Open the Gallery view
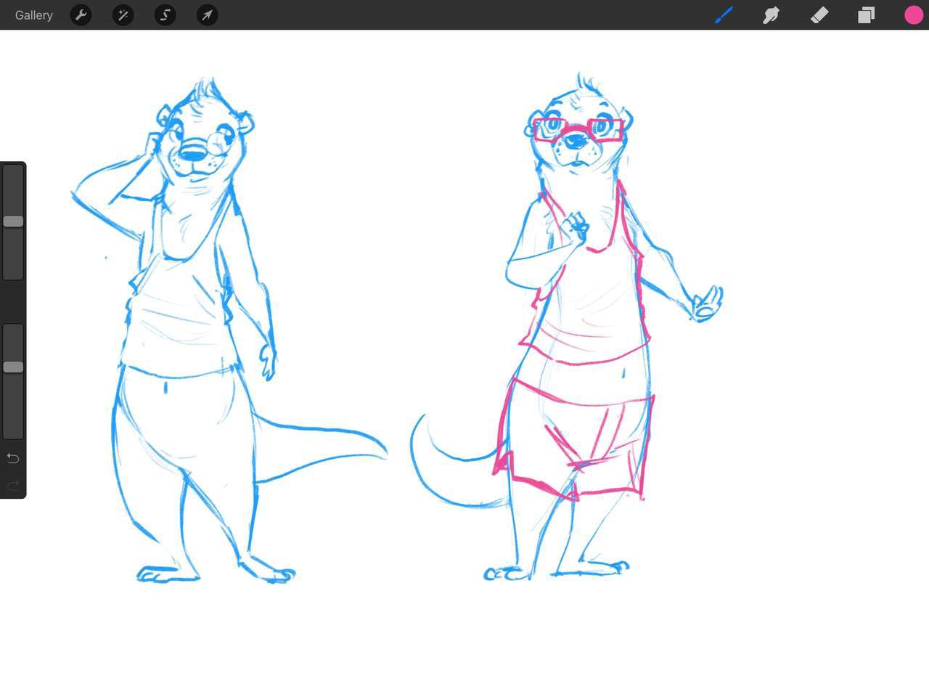 point(33,15)
